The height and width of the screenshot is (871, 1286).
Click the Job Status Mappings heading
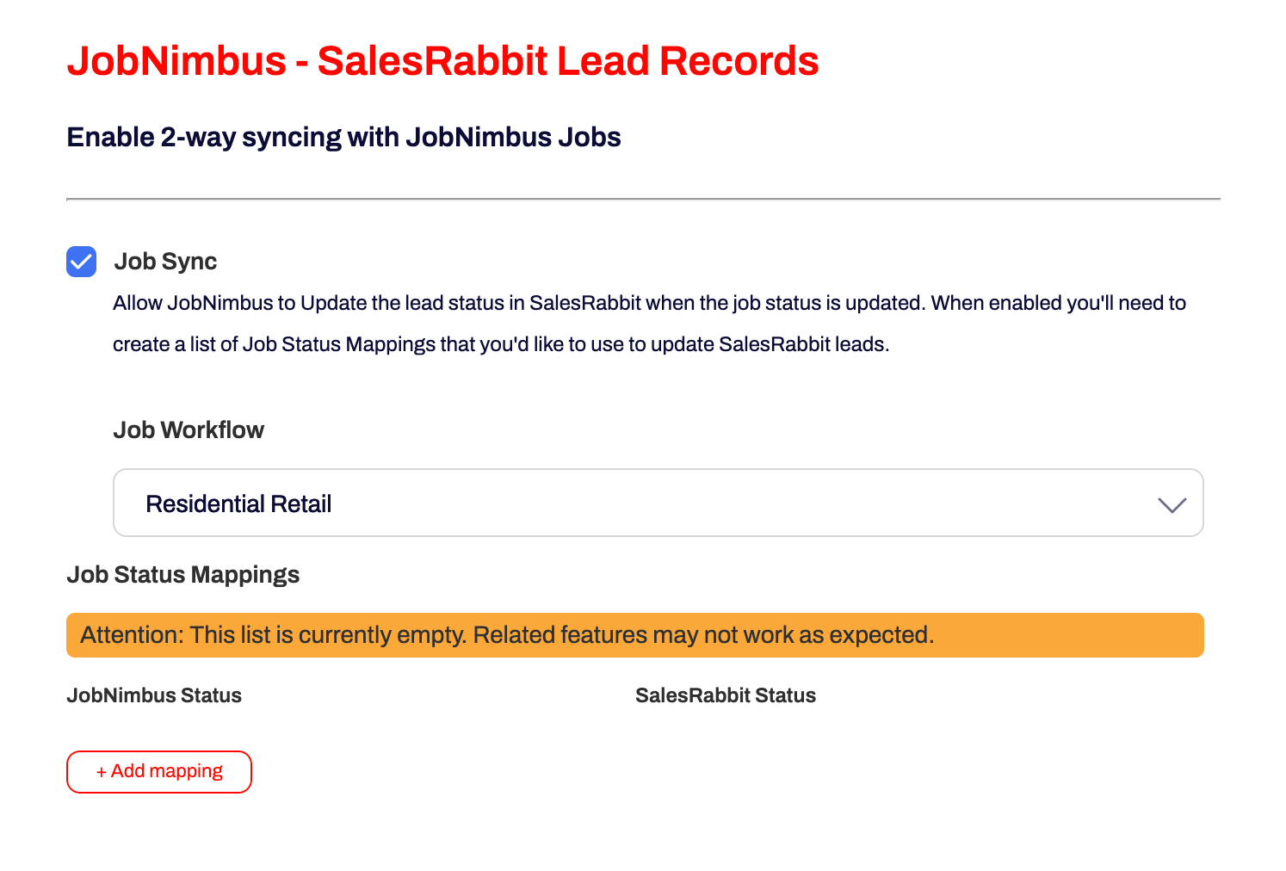(x=183, y=574)
